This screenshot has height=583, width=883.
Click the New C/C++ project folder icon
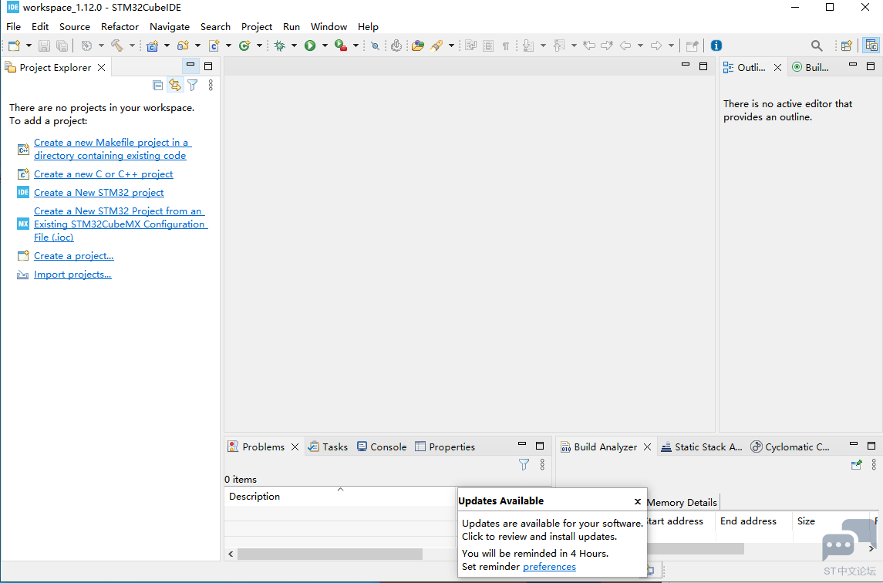tap(152, 45)
